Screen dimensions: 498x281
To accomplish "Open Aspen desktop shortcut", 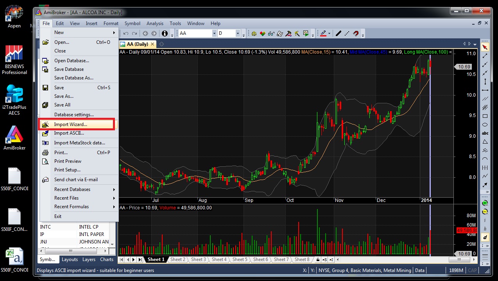I will click(14, 16).
